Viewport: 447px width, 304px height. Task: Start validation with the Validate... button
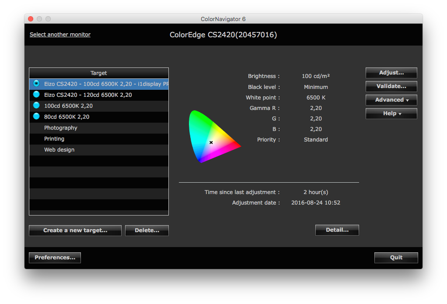coord(391,86)
